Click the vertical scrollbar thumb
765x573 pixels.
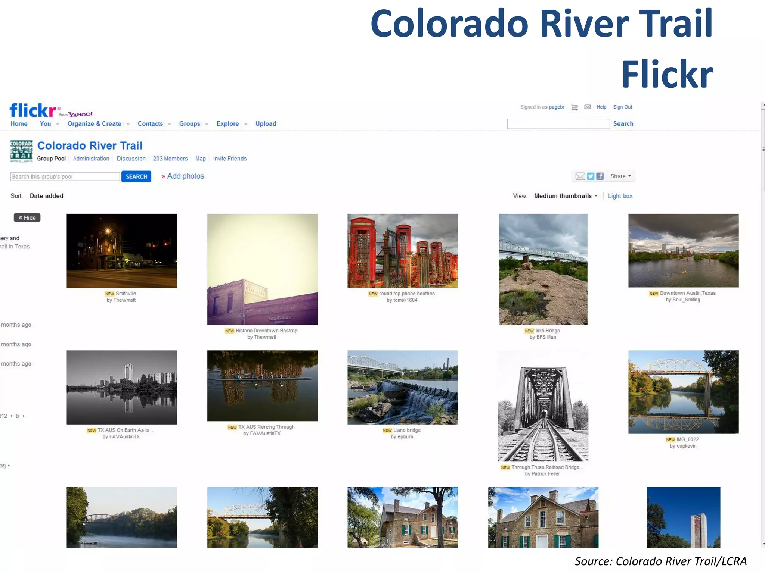click(x=763, y=150)
